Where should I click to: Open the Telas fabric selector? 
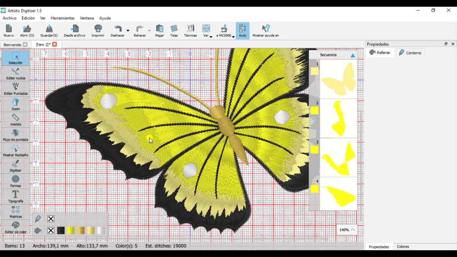pyautogui.click(x=174, y=31)
